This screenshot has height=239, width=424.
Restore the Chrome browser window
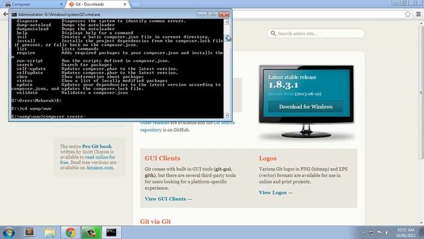click(404, 3)
